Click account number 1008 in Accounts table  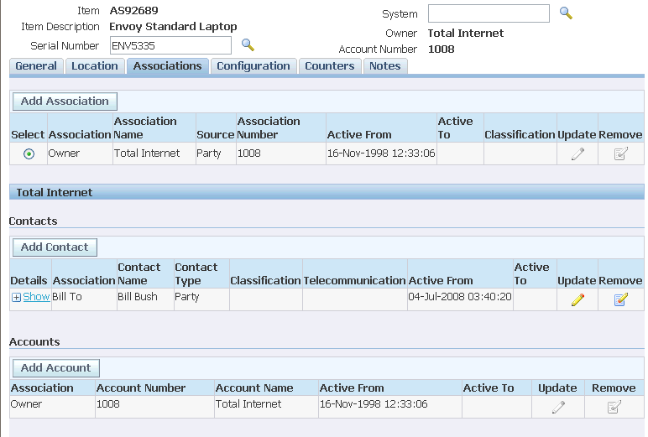[108, 404]
